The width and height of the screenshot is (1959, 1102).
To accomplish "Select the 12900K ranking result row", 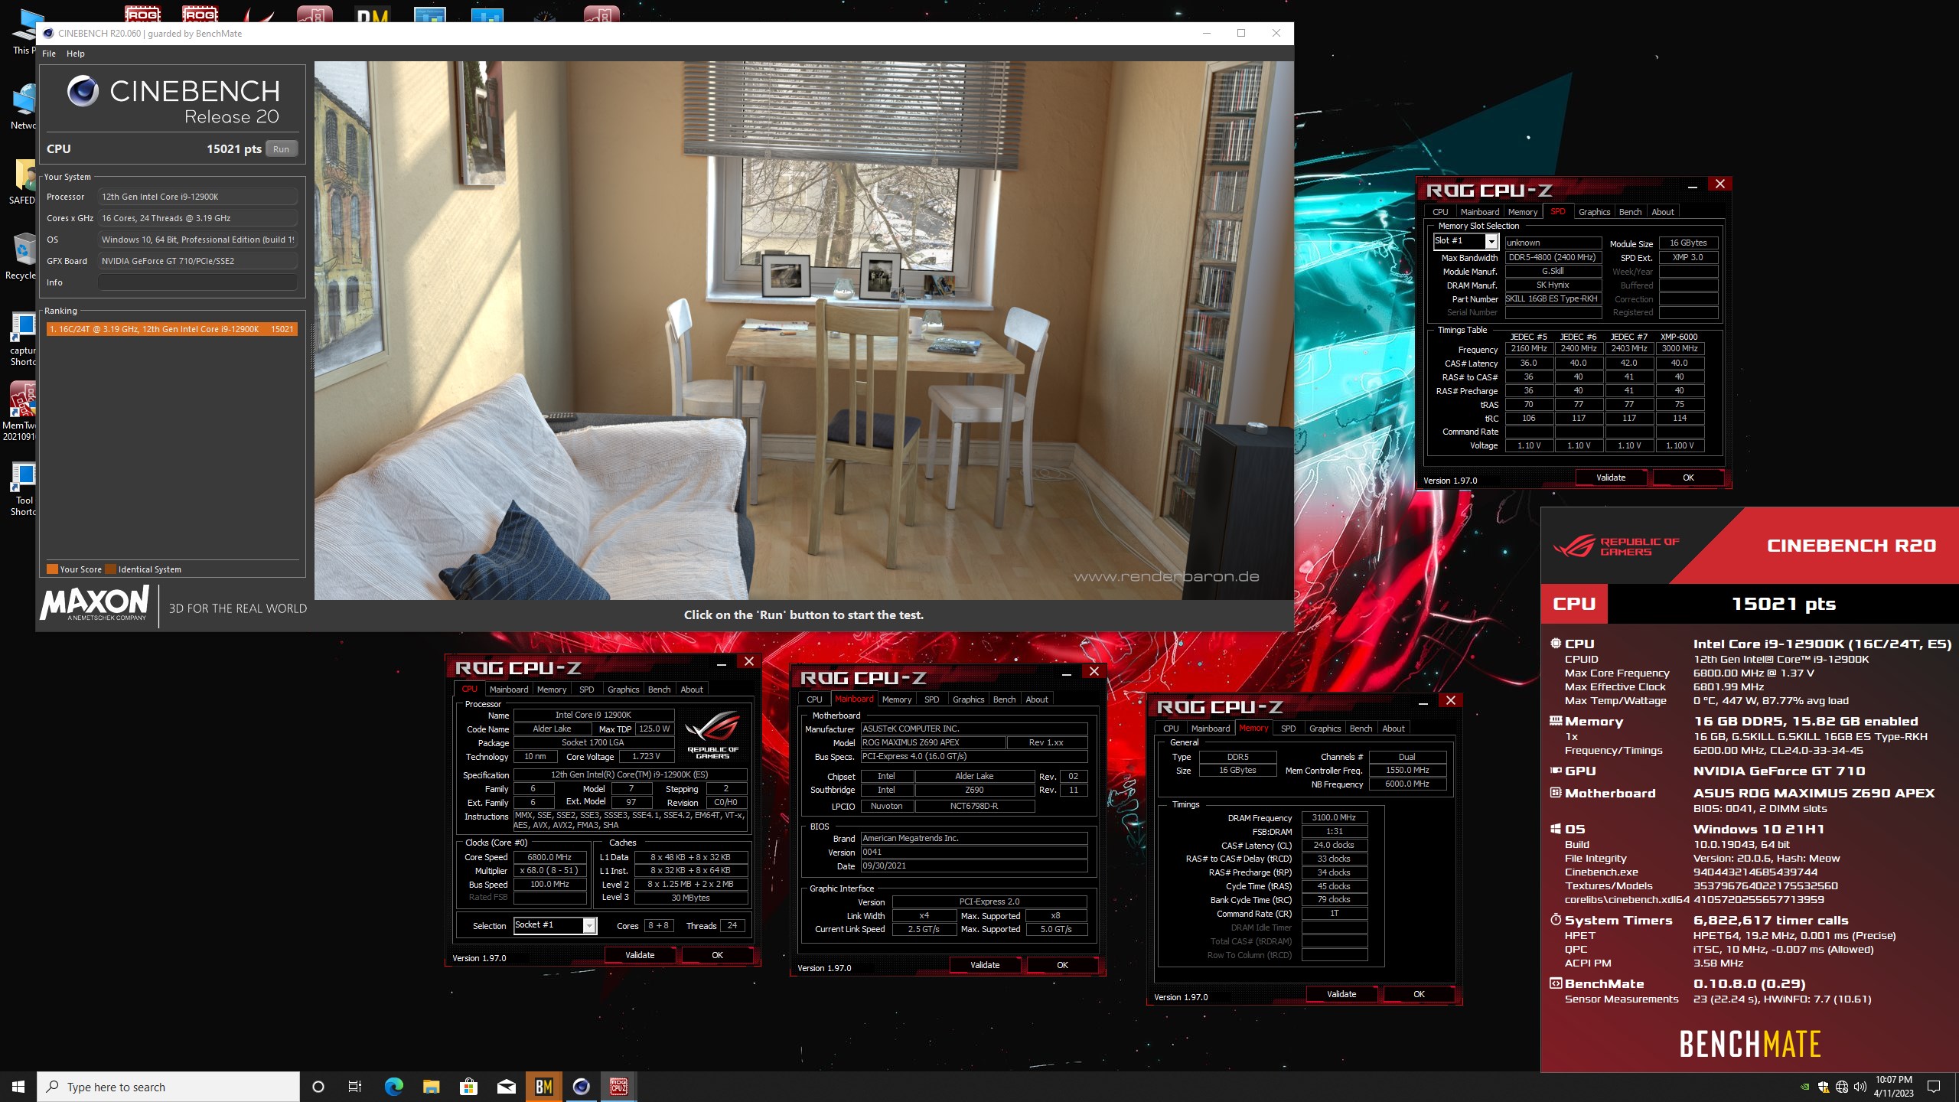I will coord(172,329).
